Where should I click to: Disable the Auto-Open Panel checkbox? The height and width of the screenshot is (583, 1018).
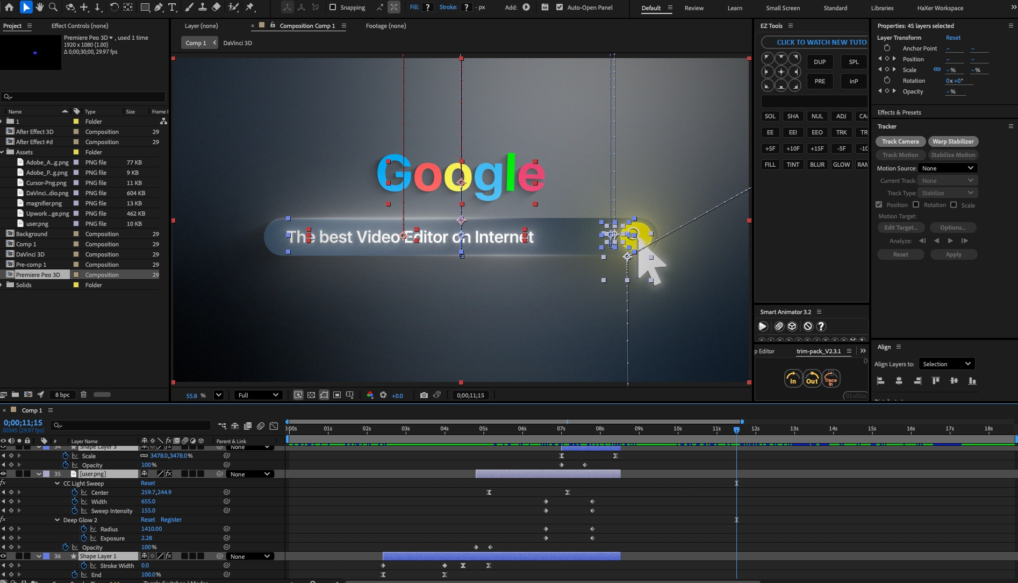pyautogui.click(x=560, y=8)
